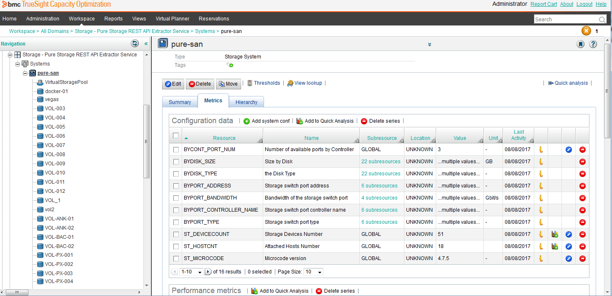Click the Edit button

pos(173,84)
